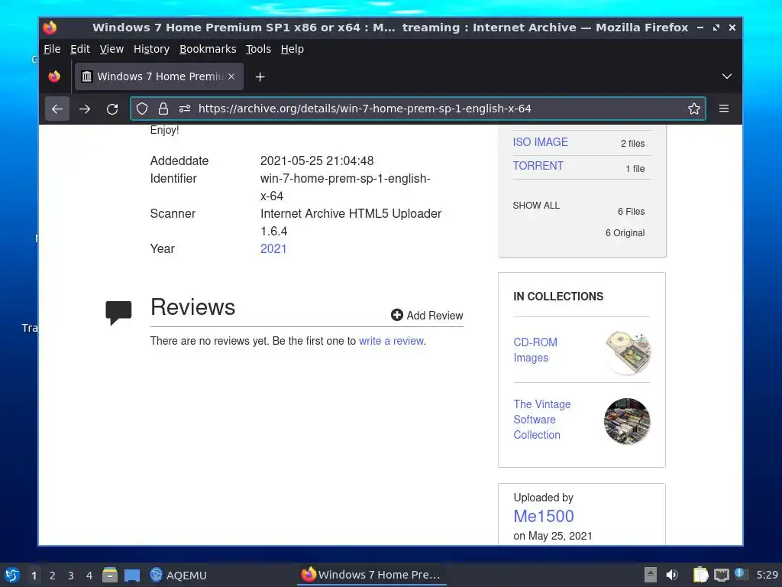Viewport: 782px width, 587px height.
Task: Click the show desktop taskbar icon
Action: tap(131, 575)
